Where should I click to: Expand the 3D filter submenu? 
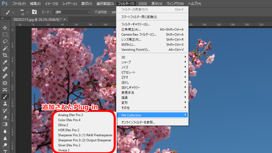tap(152, 57)
